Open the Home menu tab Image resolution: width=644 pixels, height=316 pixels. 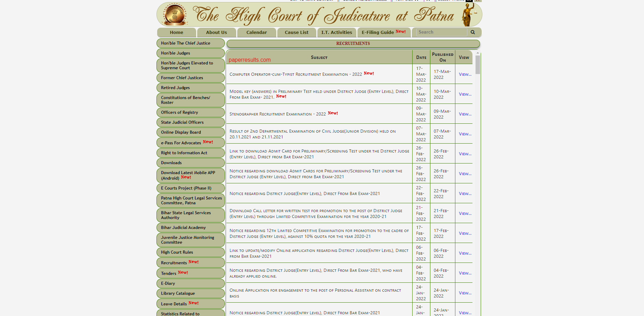pos(176,32)
